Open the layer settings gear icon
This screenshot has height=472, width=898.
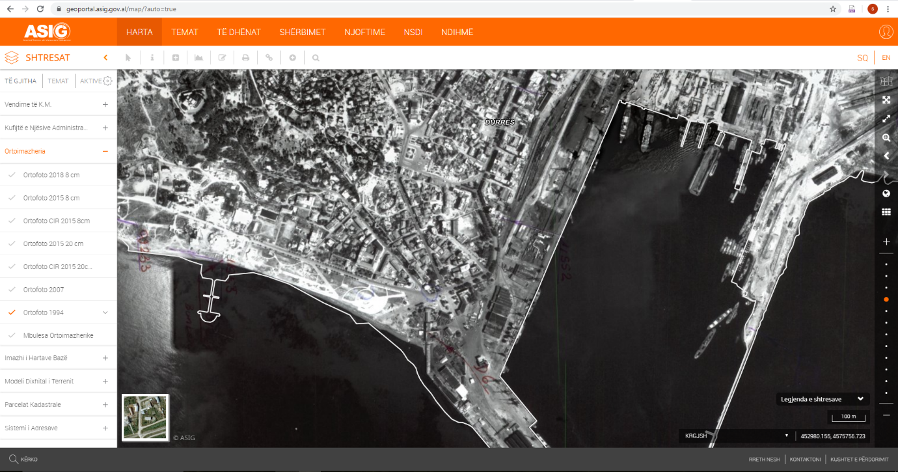pyautogui.click(x=107, y=81)
